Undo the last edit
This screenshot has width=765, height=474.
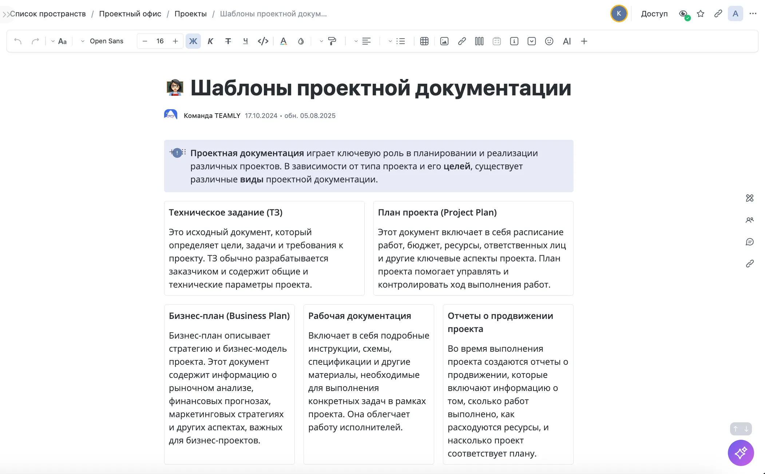point(18,41)
